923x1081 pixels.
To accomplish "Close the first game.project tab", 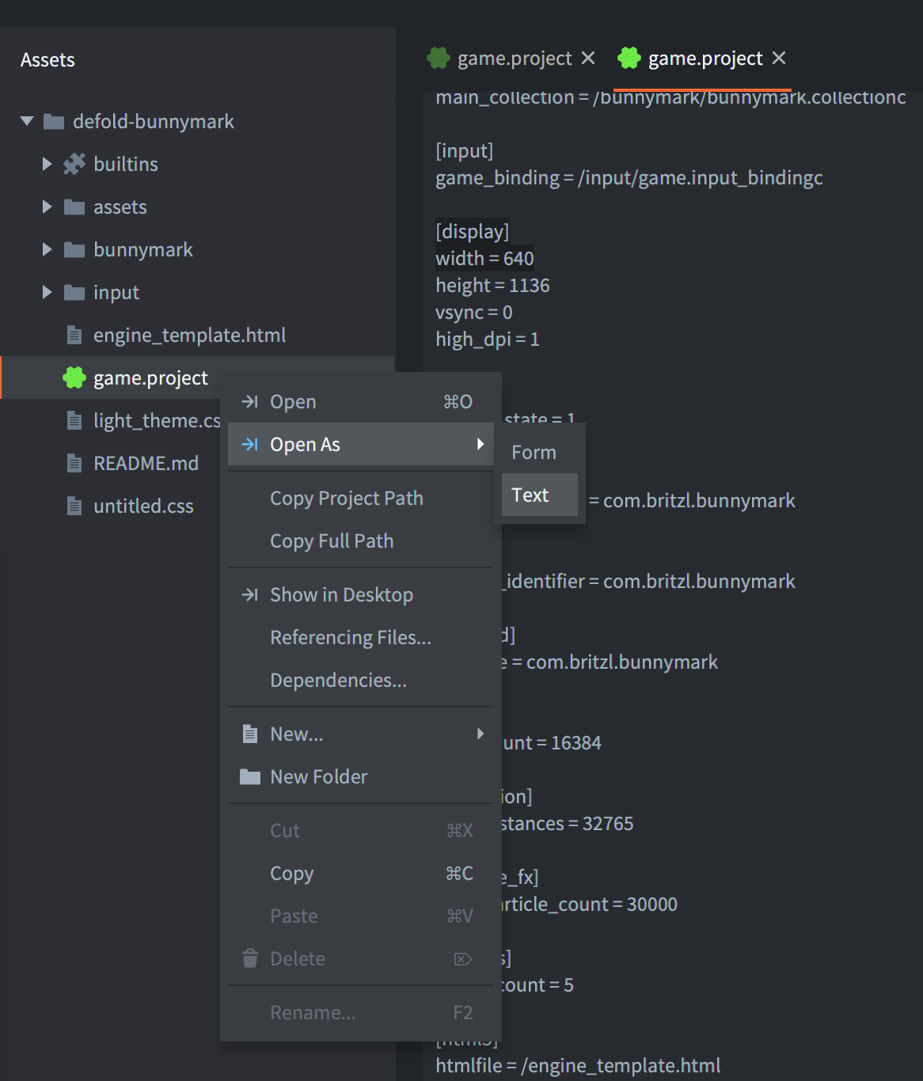I will pos(588,59).
